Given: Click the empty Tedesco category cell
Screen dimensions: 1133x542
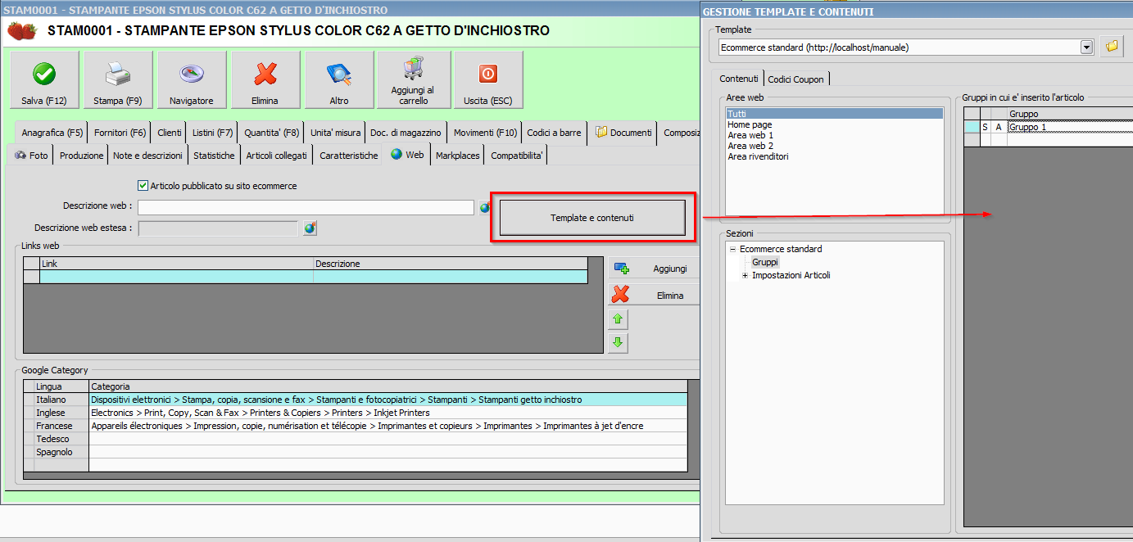Looking at the screenshot, I should tap(387, 439).
